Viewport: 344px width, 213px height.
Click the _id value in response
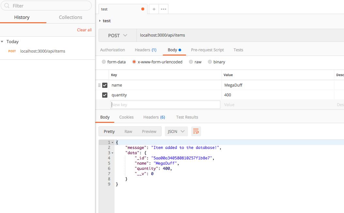coord(182,158)
